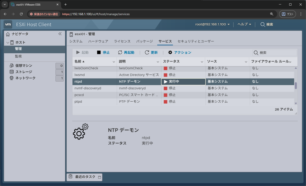This screenshot has width=306, height=186.
Task: Click the magnifier icon beside 検索 in header
Action: (x=263, y=24)
